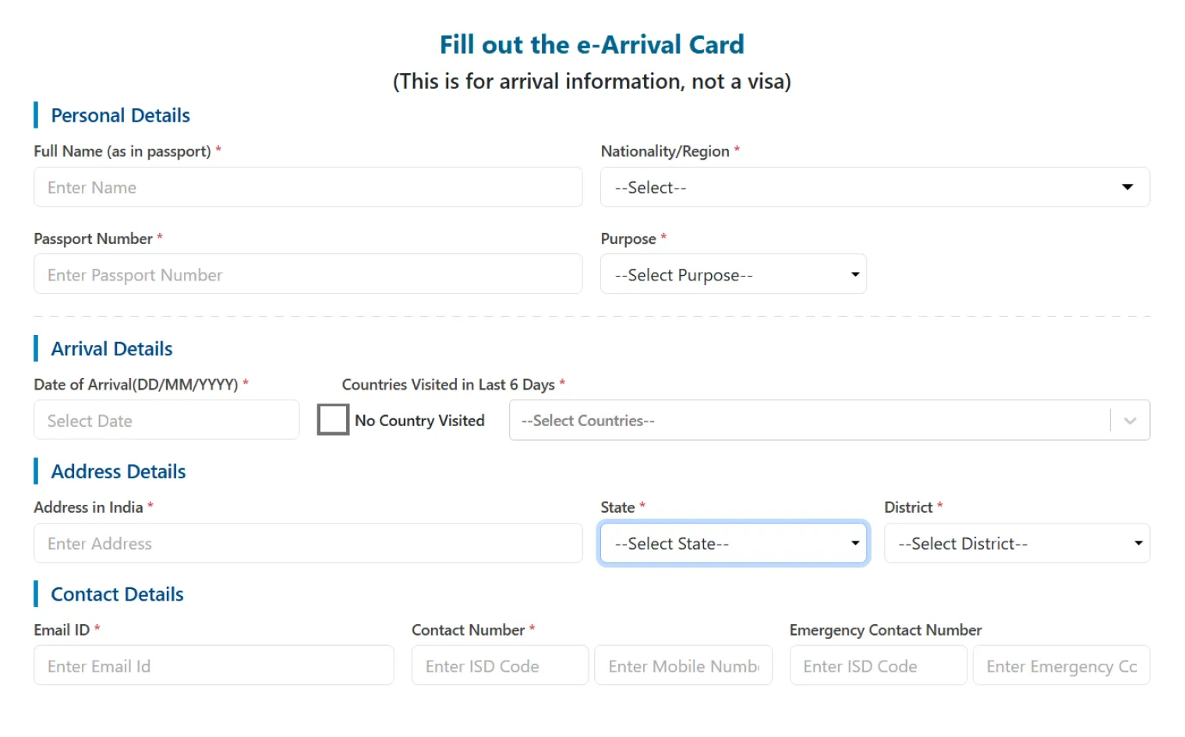Image resolution: width=1185 pixels, height=737 pixels.
Task: Open the Date of Arrival picker field
Action: coord(166,421)
